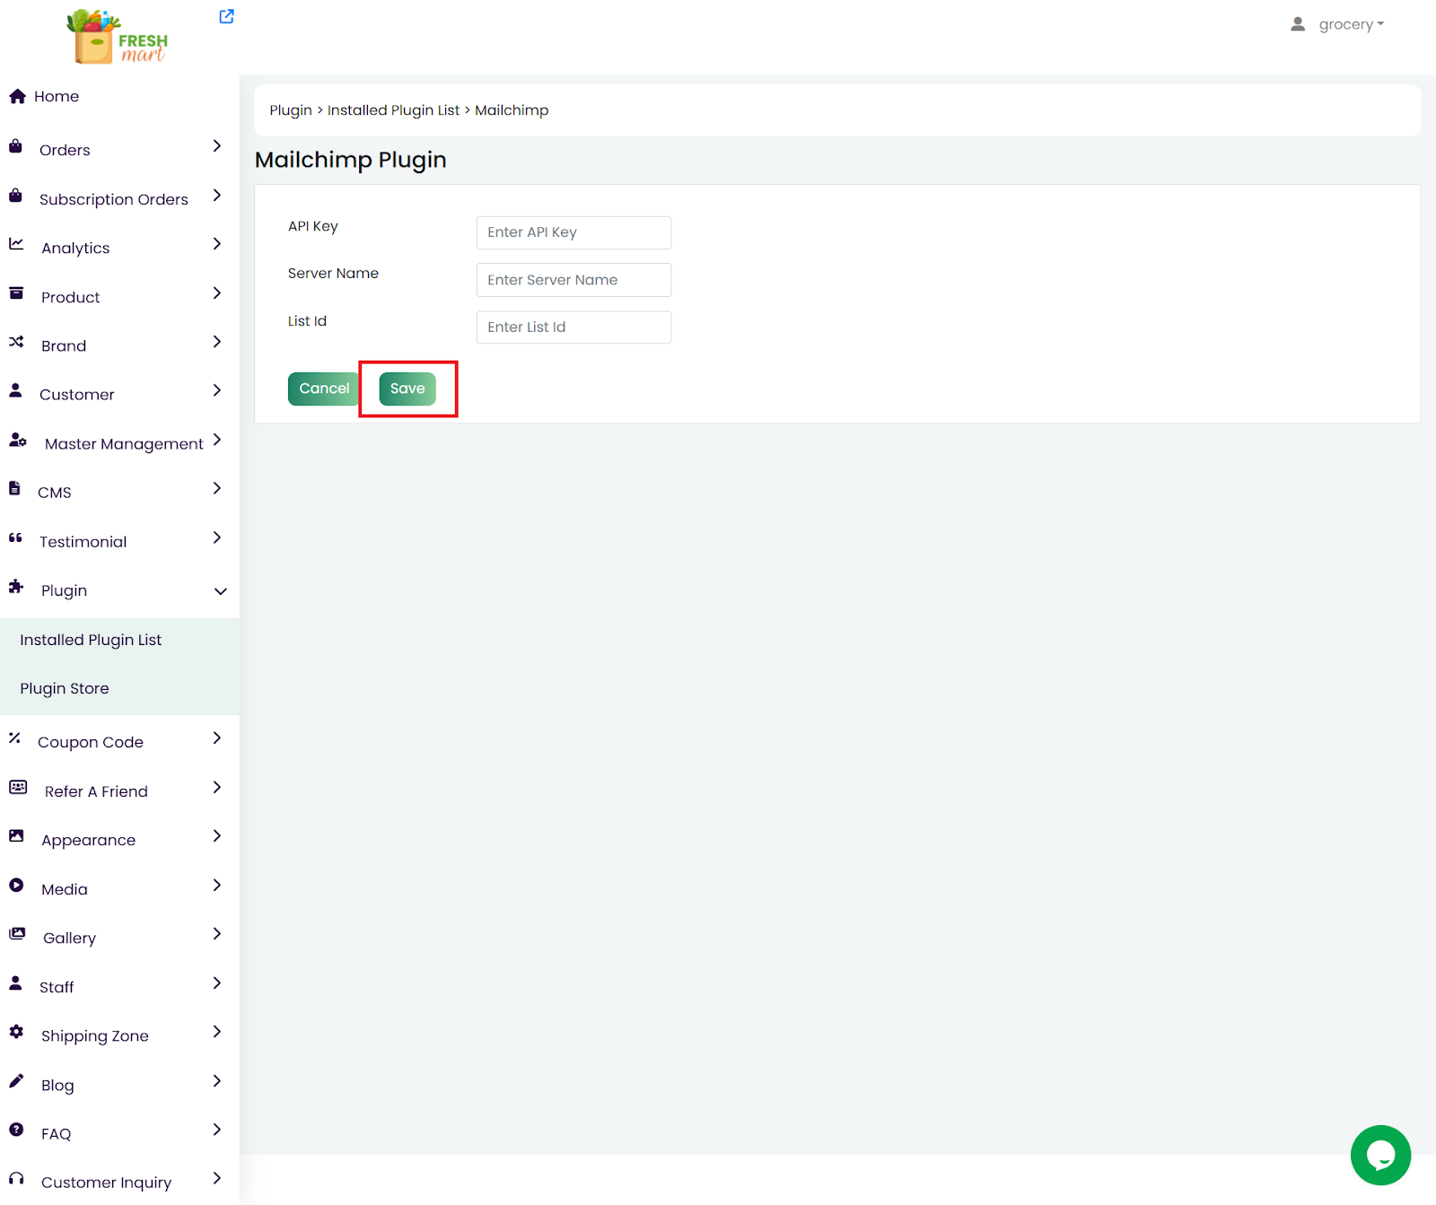Expand the Orders menu chevron
Viewport: 1436px width, 1205px height.
[216, 146]
